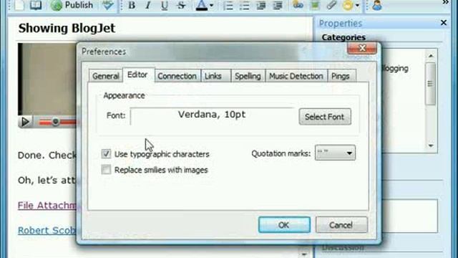
Task: Enable Replace smilies with images
Action: pos(106,169)
